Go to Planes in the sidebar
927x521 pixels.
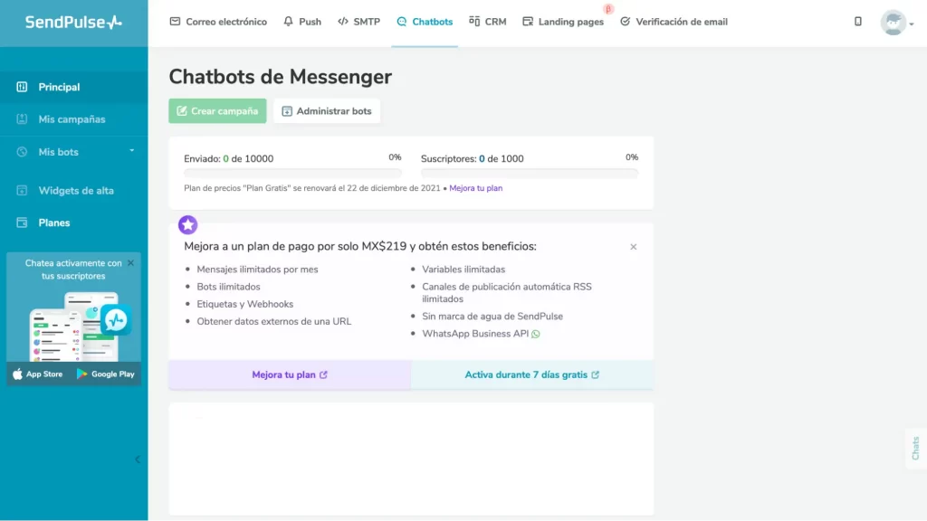tap(74, 223)
